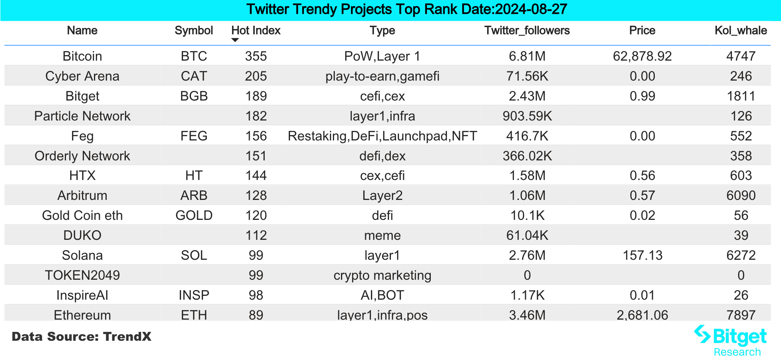Viewport: 781px width, 363px height.
Task: Select the Type column header
Action: click(x=382, y=31)
